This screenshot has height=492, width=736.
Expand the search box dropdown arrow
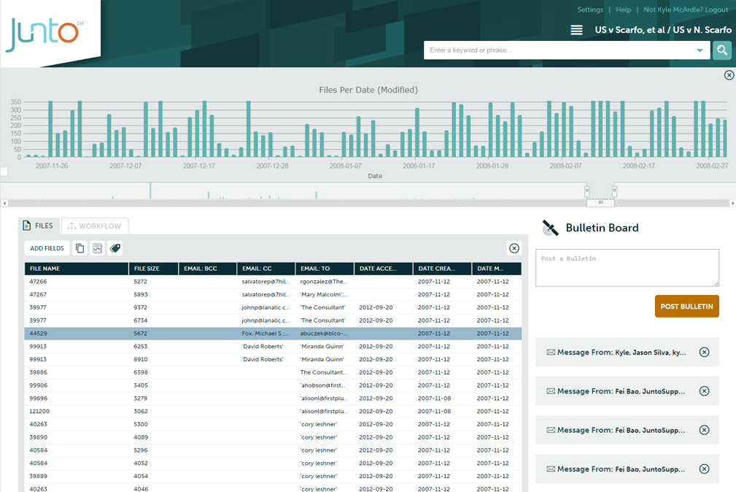point(700,50)
